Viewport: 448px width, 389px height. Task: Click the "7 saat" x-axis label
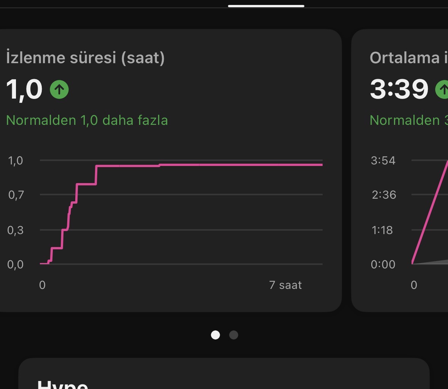(x=285, y=285)
